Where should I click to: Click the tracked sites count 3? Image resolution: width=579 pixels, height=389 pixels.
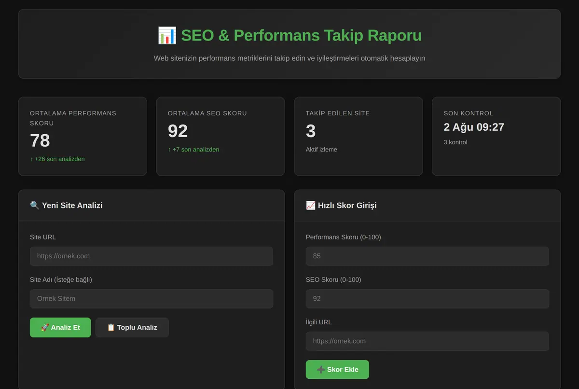coord(311,131)
